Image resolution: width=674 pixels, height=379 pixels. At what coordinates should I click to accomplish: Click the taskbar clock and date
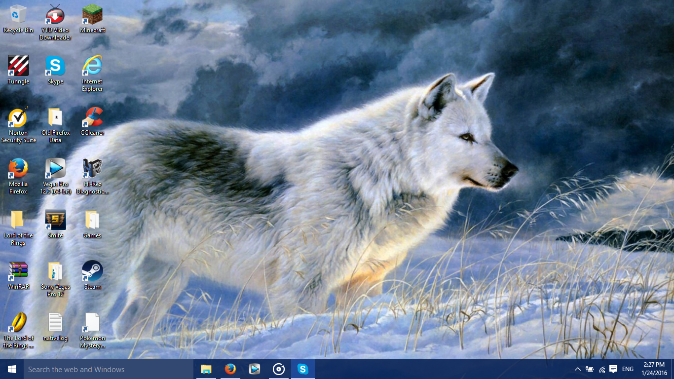[654, 369]
